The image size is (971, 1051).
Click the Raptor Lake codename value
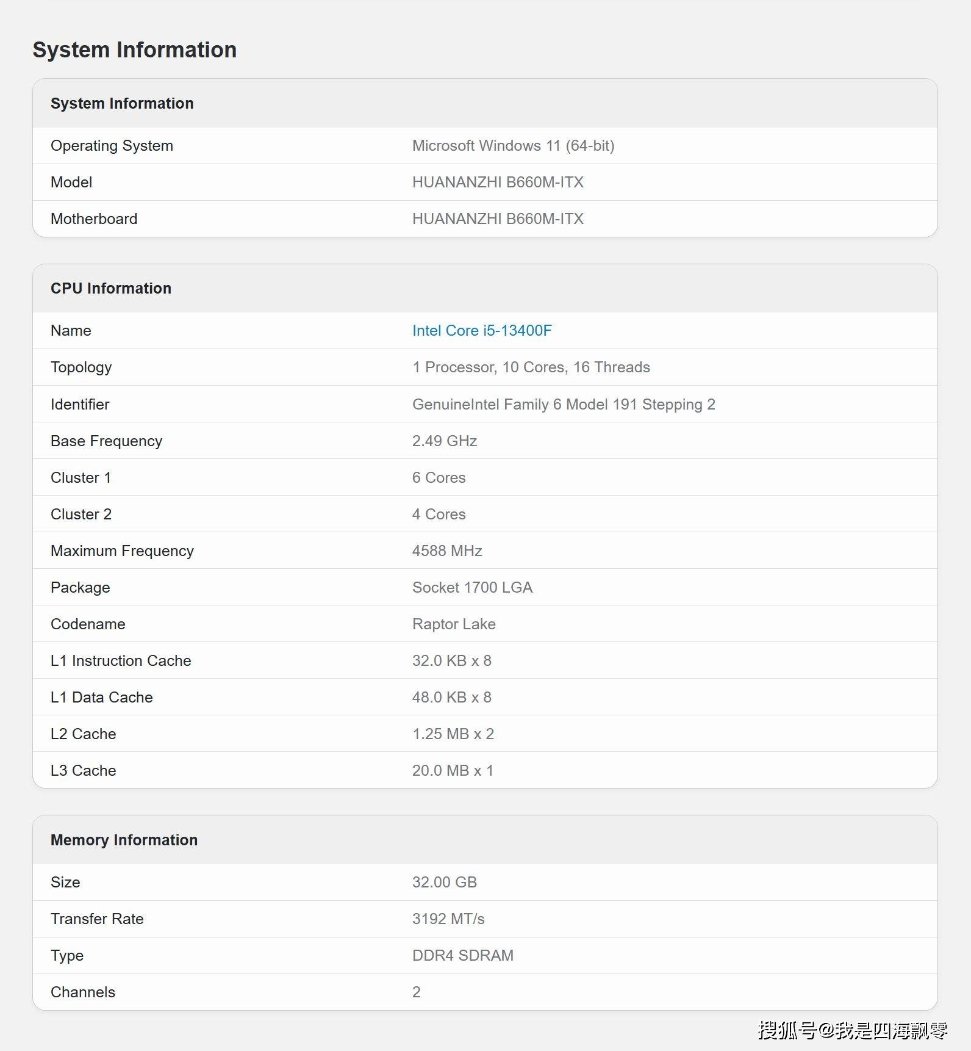tap(454, 624)
